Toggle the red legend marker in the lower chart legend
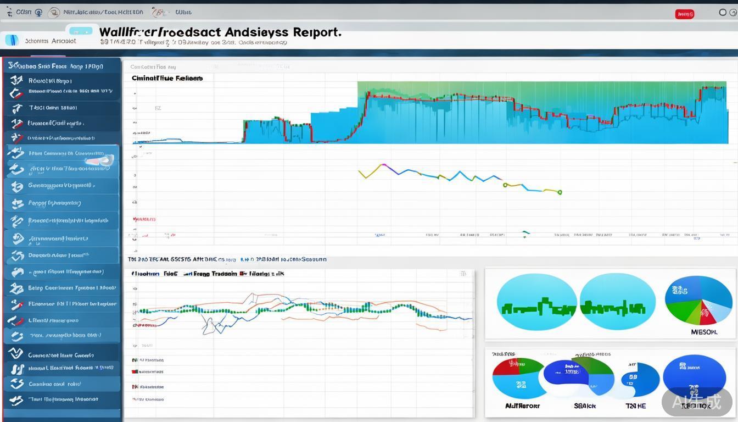This screenshot has height=422, width=738. [x=135, y=372]
